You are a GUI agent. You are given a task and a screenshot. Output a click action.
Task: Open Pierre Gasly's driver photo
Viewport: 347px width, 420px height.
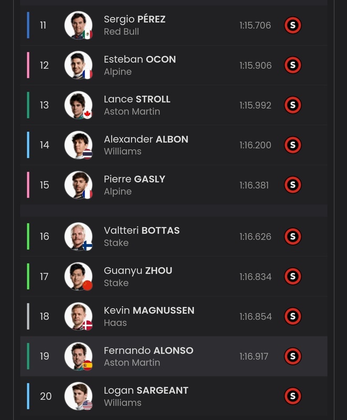coord(78,185)
